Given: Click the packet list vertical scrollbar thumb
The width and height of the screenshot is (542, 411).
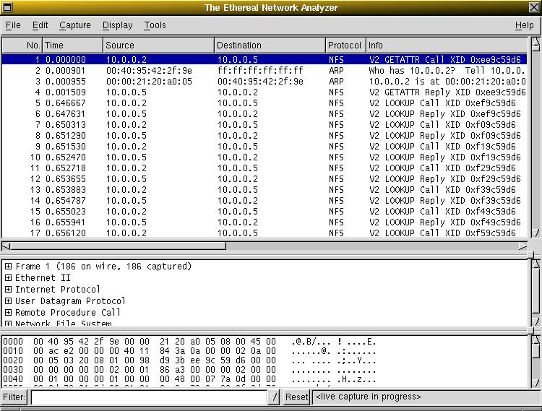Looking at the screenshot, I should tap(535, 49).
